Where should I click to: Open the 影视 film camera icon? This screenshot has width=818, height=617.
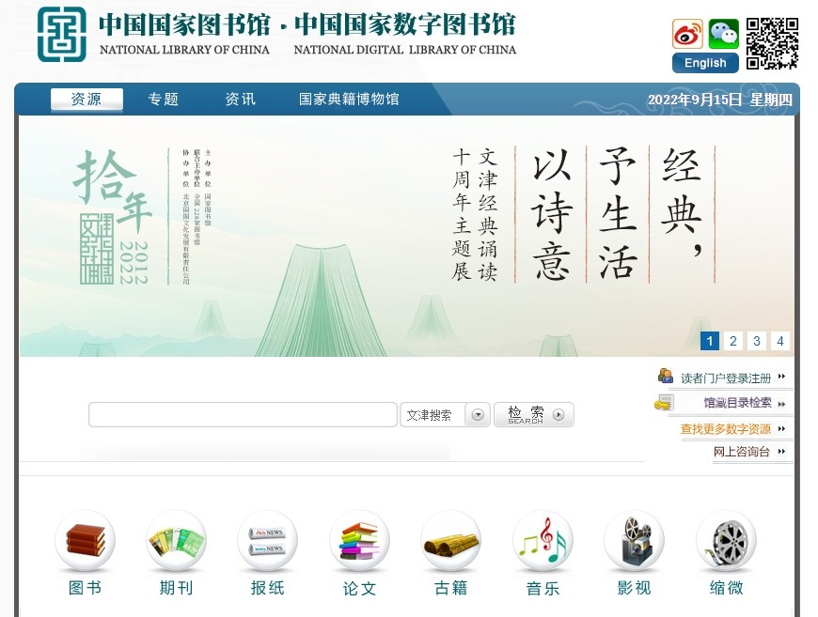click(x=635, y=540)
